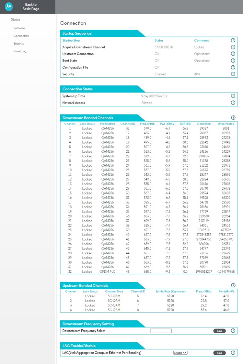The image size is (243, 364).
Task: Click the Channel Type column header
Action: pos(114,291)
